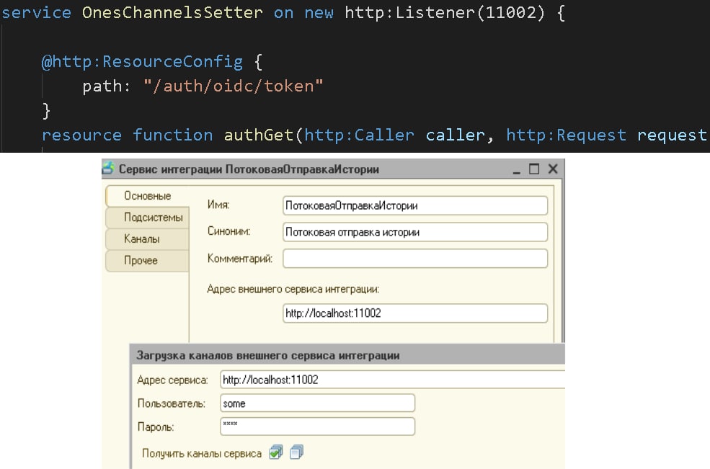This screenshot has width=710, height=469.
Task: Click the Имя input field
Action: coord(414,205)
